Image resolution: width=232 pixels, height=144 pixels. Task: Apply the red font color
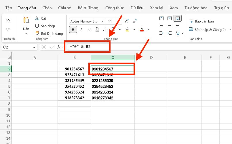pos(142,29)
